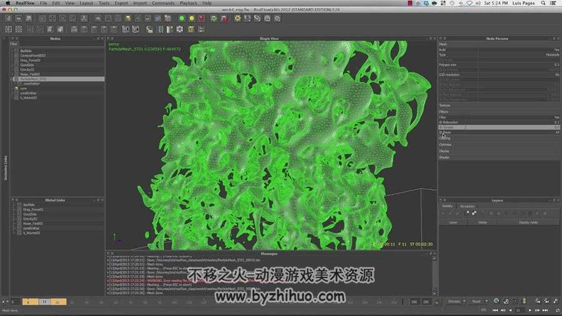The width and height of the screenshot is (562, 316).
Task: Click the red delete cache icon
Action: click(224, 18)
